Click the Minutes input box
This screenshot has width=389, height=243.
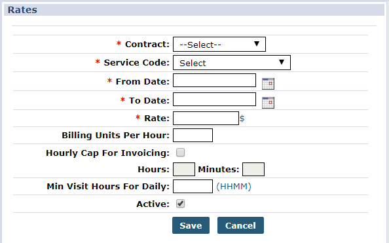[x=253, y=169]
